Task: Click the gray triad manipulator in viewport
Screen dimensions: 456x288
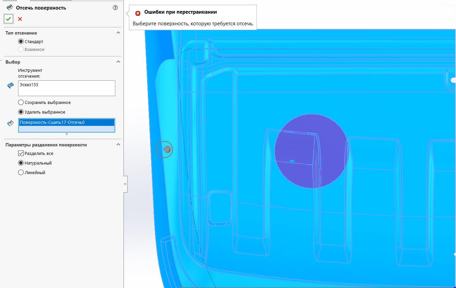Action: pyautogui.click(x=165, y=149)
